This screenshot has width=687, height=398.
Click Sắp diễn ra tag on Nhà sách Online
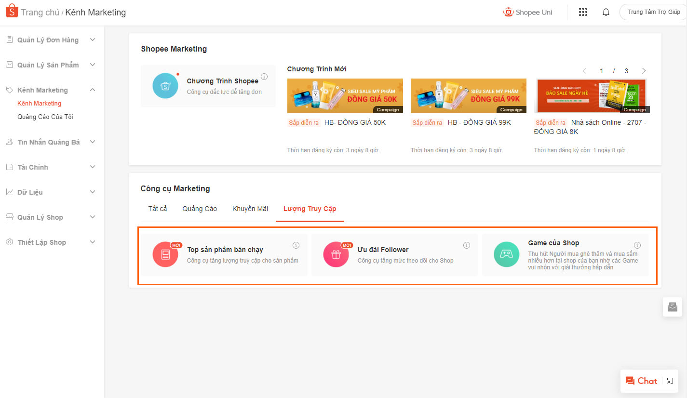[551, 123]
